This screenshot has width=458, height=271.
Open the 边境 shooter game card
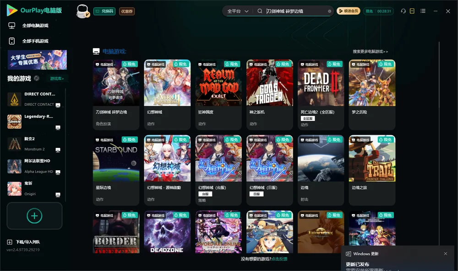(321, 170)
